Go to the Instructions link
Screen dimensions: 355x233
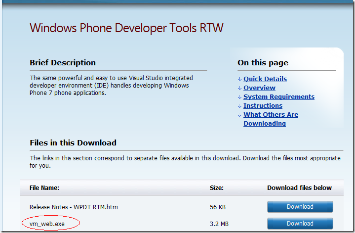click(x=263, y=106)
